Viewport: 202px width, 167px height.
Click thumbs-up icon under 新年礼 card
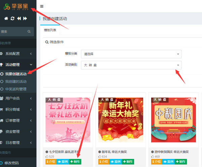coord(100,157)
